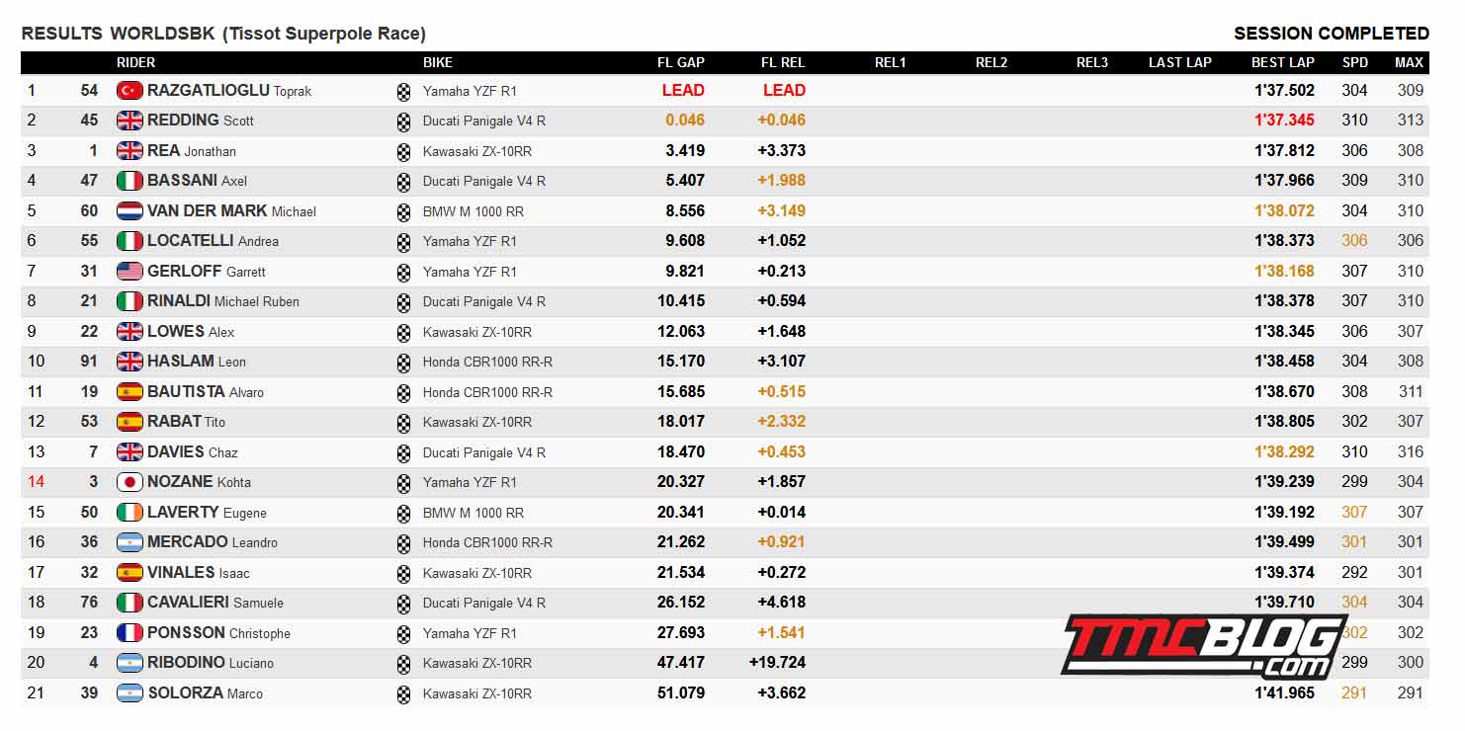Click the checkered flag icon in Redding's row

[x=403, y=122]
